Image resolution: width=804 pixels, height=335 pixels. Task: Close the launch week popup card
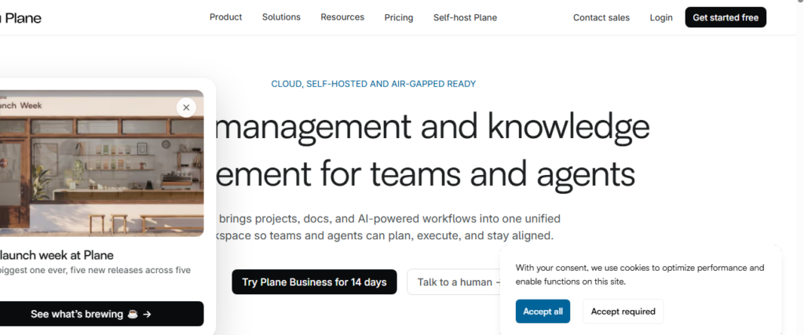coord(186,107)
